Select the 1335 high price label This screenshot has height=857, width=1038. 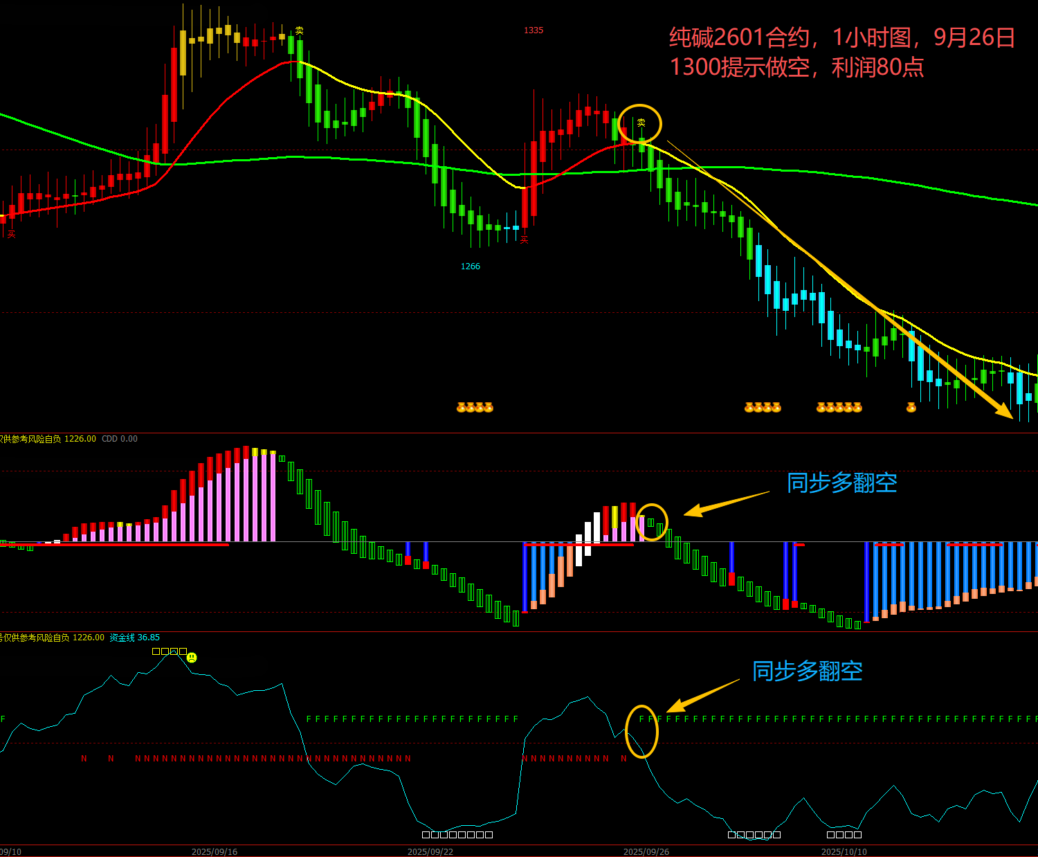coord(534,30)
